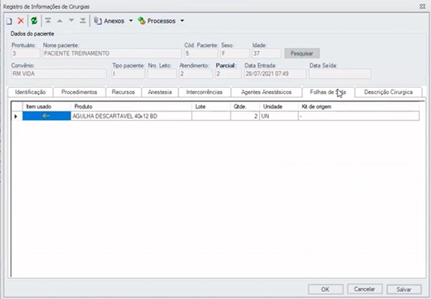Image resolution: width=431 pixels, height=299 pixels.
Task: Open the Intercorrências tab
Action: tap(204, 92)
